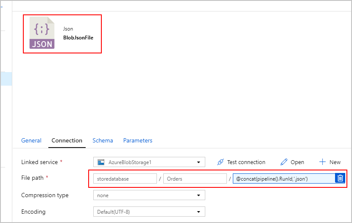Click AzureBlobStorage1 storage icon in dropdown
This screenshot has height=223, width=352.
tap(101, 162)
